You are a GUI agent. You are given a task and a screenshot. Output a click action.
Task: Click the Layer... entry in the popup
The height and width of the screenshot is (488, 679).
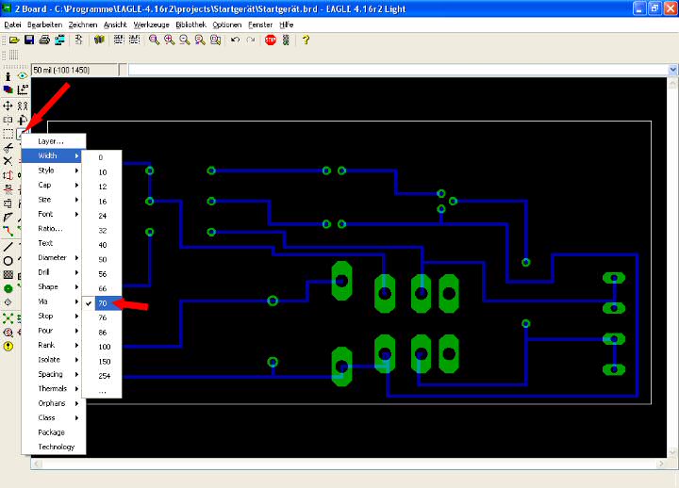pos(51,141)
